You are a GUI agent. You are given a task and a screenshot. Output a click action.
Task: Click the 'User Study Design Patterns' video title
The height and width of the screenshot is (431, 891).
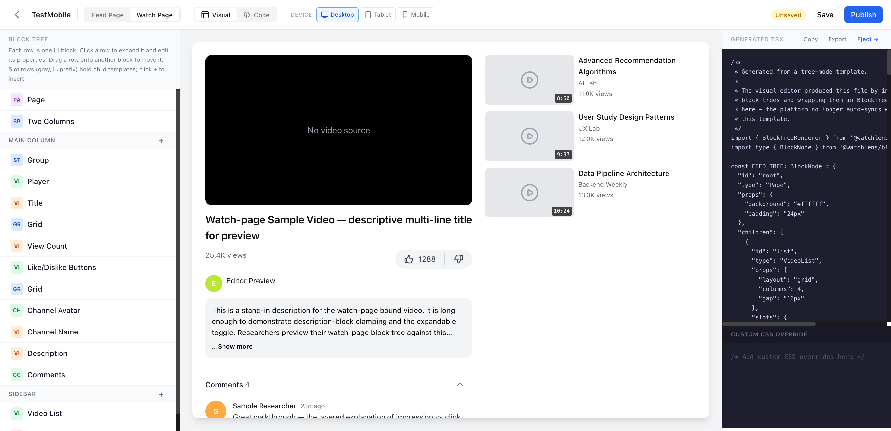coord(626,117)
